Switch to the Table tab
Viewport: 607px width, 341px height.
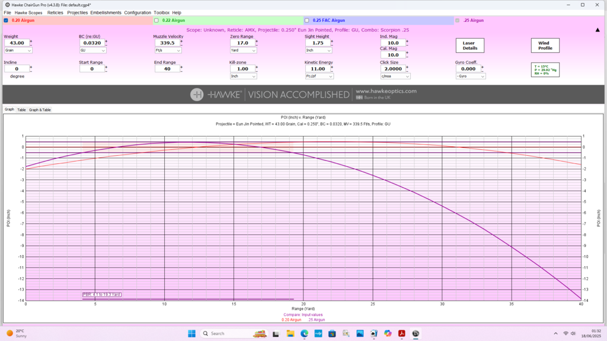click(x=21, y=110)
